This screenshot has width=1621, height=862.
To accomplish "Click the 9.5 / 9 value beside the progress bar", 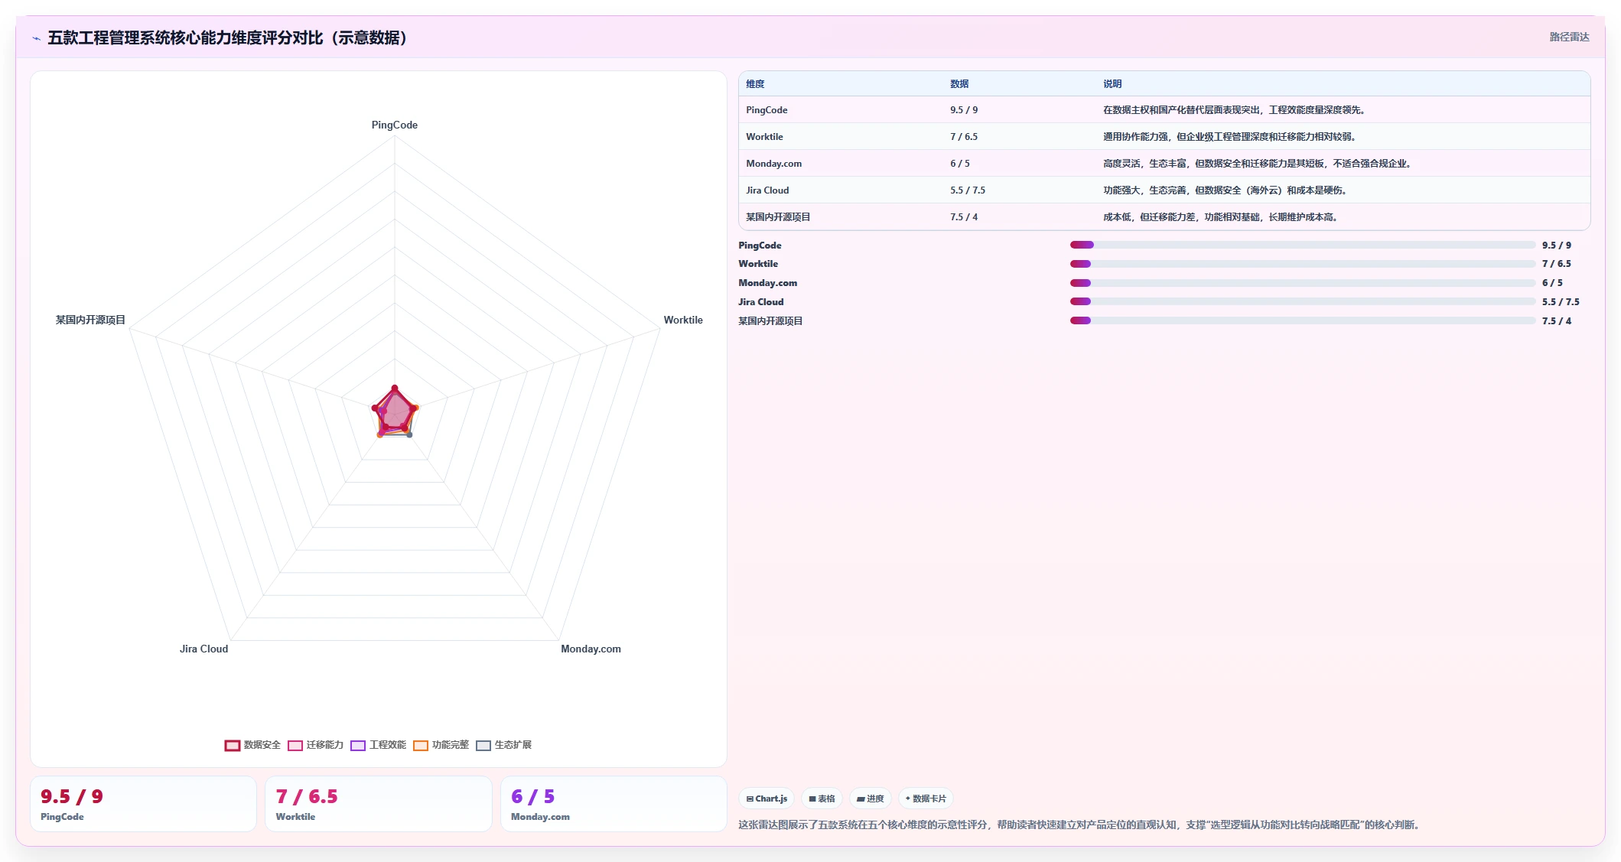I will [x=1557, y=246].
